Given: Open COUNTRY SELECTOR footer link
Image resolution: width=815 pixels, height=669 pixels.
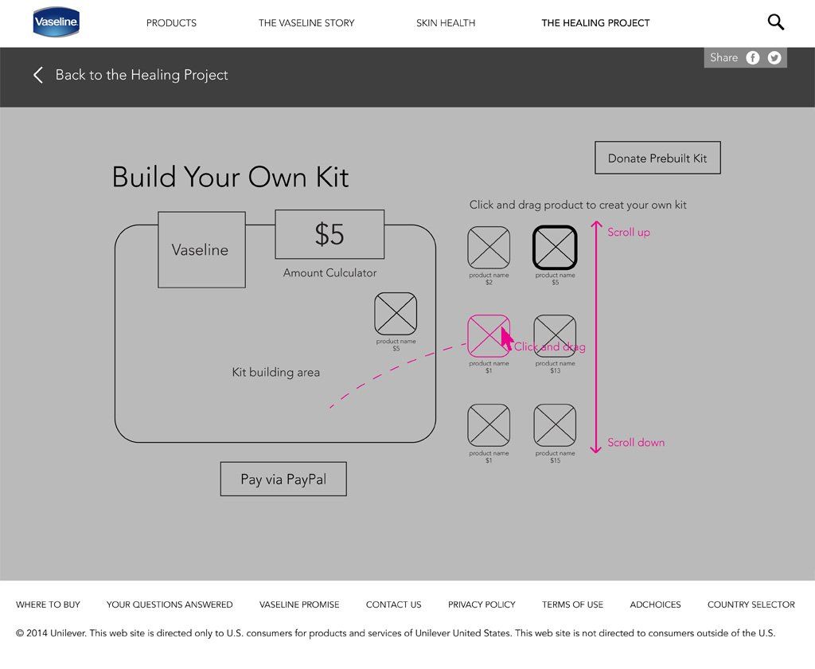Looking at the screenshot, I should click(751, 604).
